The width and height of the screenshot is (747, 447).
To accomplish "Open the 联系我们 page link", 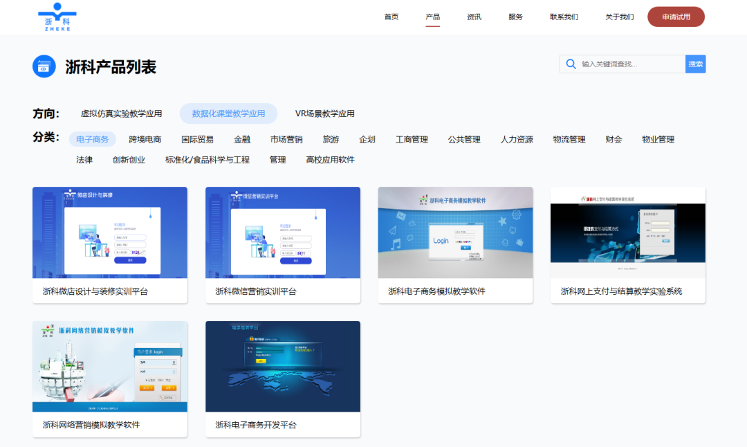I will pos(564,17).
